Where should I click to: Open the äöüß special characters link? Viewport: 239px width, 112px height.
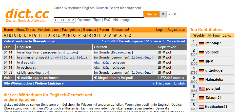174,14
